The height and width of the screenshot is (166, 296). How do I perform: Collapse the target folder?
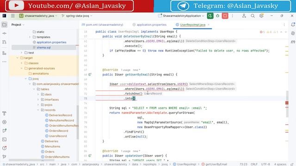[x=17, y=58]
